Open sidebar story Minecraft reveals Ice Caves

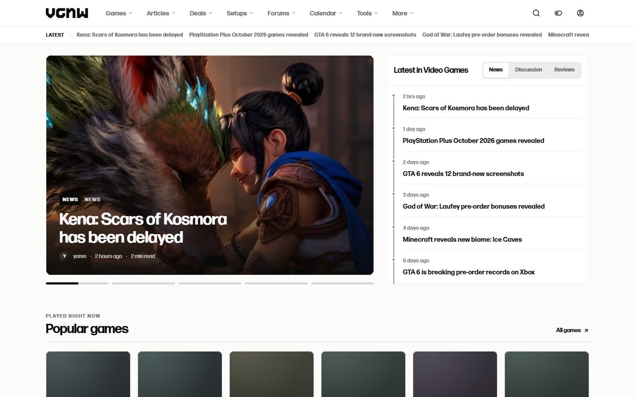(462, 240)
